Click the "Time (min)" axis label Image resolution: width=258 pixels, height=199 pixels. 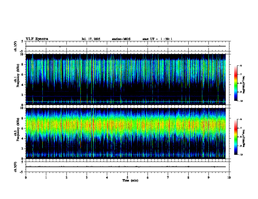click(130, 180)
